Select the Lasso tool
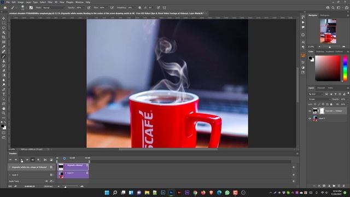350x197 pixels. (4, 28)
